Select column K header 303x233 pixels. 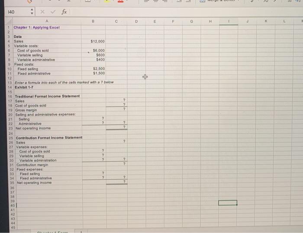[266, 21]
